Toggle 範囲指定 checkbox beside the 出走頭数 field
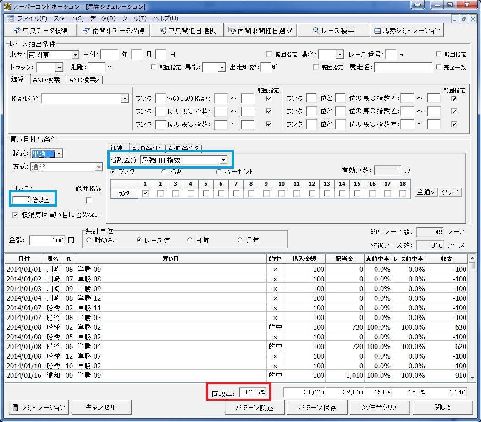The width and height of the screenshot is (481, 422). pos(315,67)
